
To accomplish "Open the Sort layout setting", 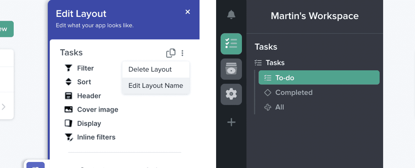I will 84,82.
